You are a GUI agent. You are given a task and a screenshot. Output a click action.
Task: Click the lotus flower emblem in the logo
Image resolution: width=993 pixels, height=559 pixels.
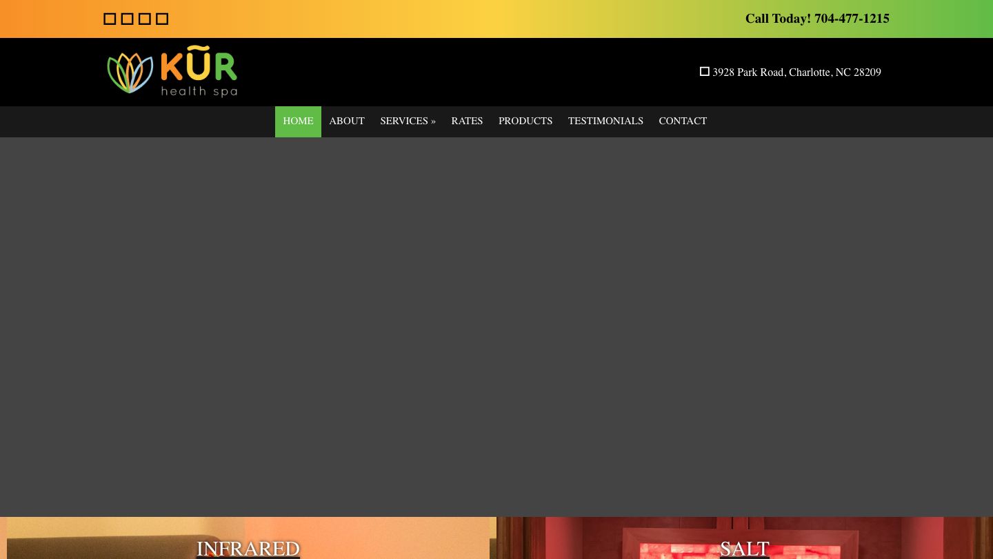(130, 72)
